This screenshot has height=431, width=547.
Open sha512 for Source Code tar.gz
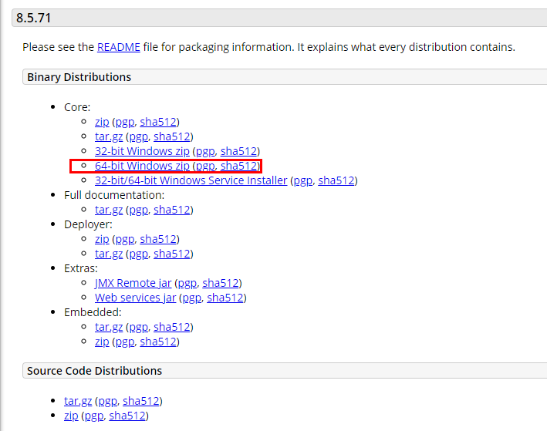tap(141, 401)
